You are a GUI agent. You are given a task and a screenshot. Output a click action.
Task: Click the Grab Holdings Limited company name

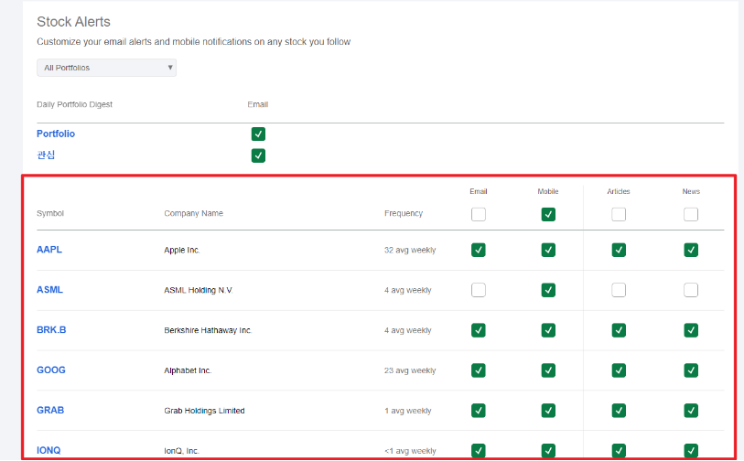[x=204, y=411]
